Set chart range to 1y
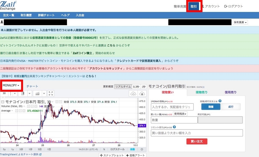The height and width of the screenshot is (157, 259). tap(12, 149)
